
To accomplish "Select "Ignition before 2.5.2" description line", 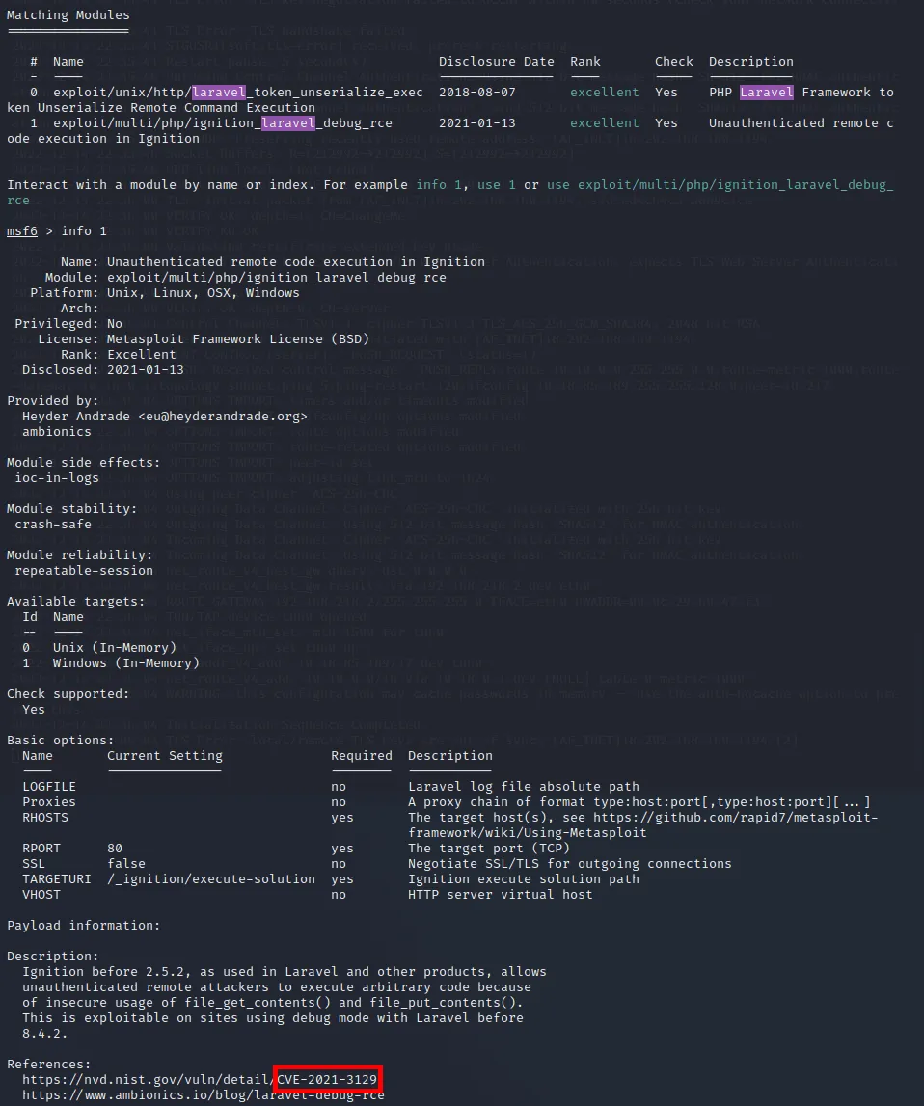I will [x=284, y=972].
